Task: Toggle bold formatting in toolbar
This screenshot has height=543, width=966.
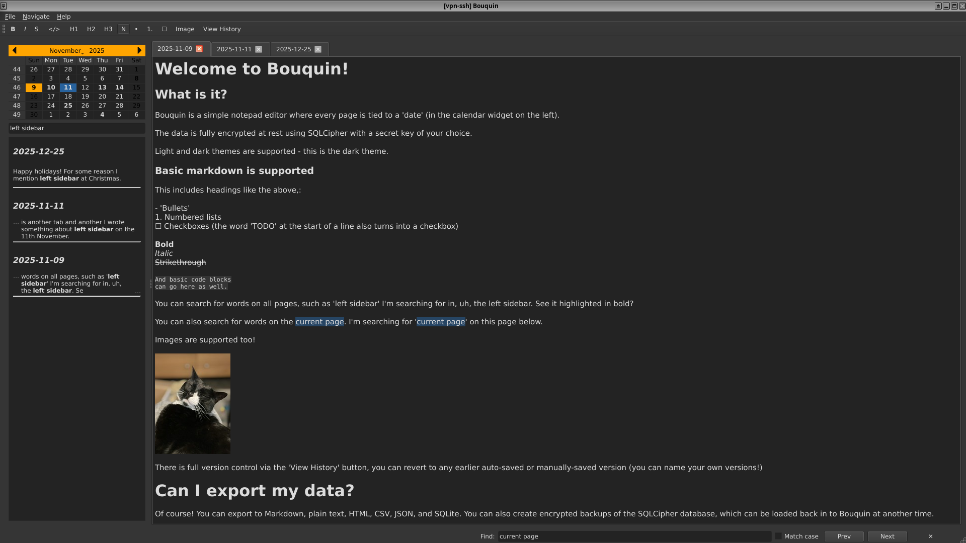Action: pos(13,29)
